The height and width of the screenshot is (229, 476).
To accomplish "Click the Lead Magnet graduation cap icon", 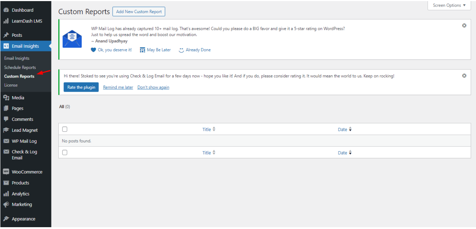I will click(x=6, y=130).
